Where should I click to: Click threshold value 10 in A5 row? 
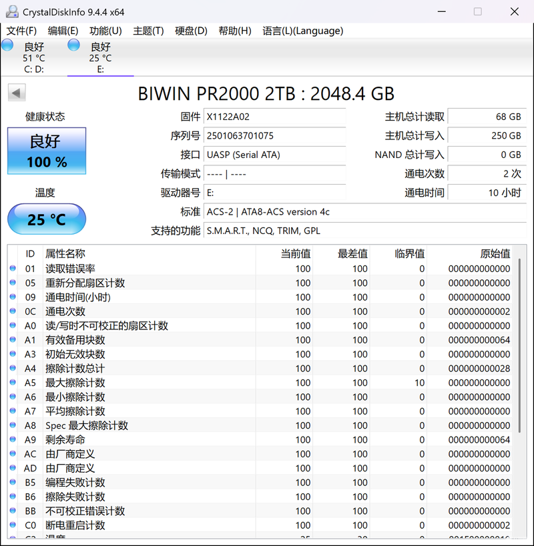pyautogui.click(x=420, y=383)
